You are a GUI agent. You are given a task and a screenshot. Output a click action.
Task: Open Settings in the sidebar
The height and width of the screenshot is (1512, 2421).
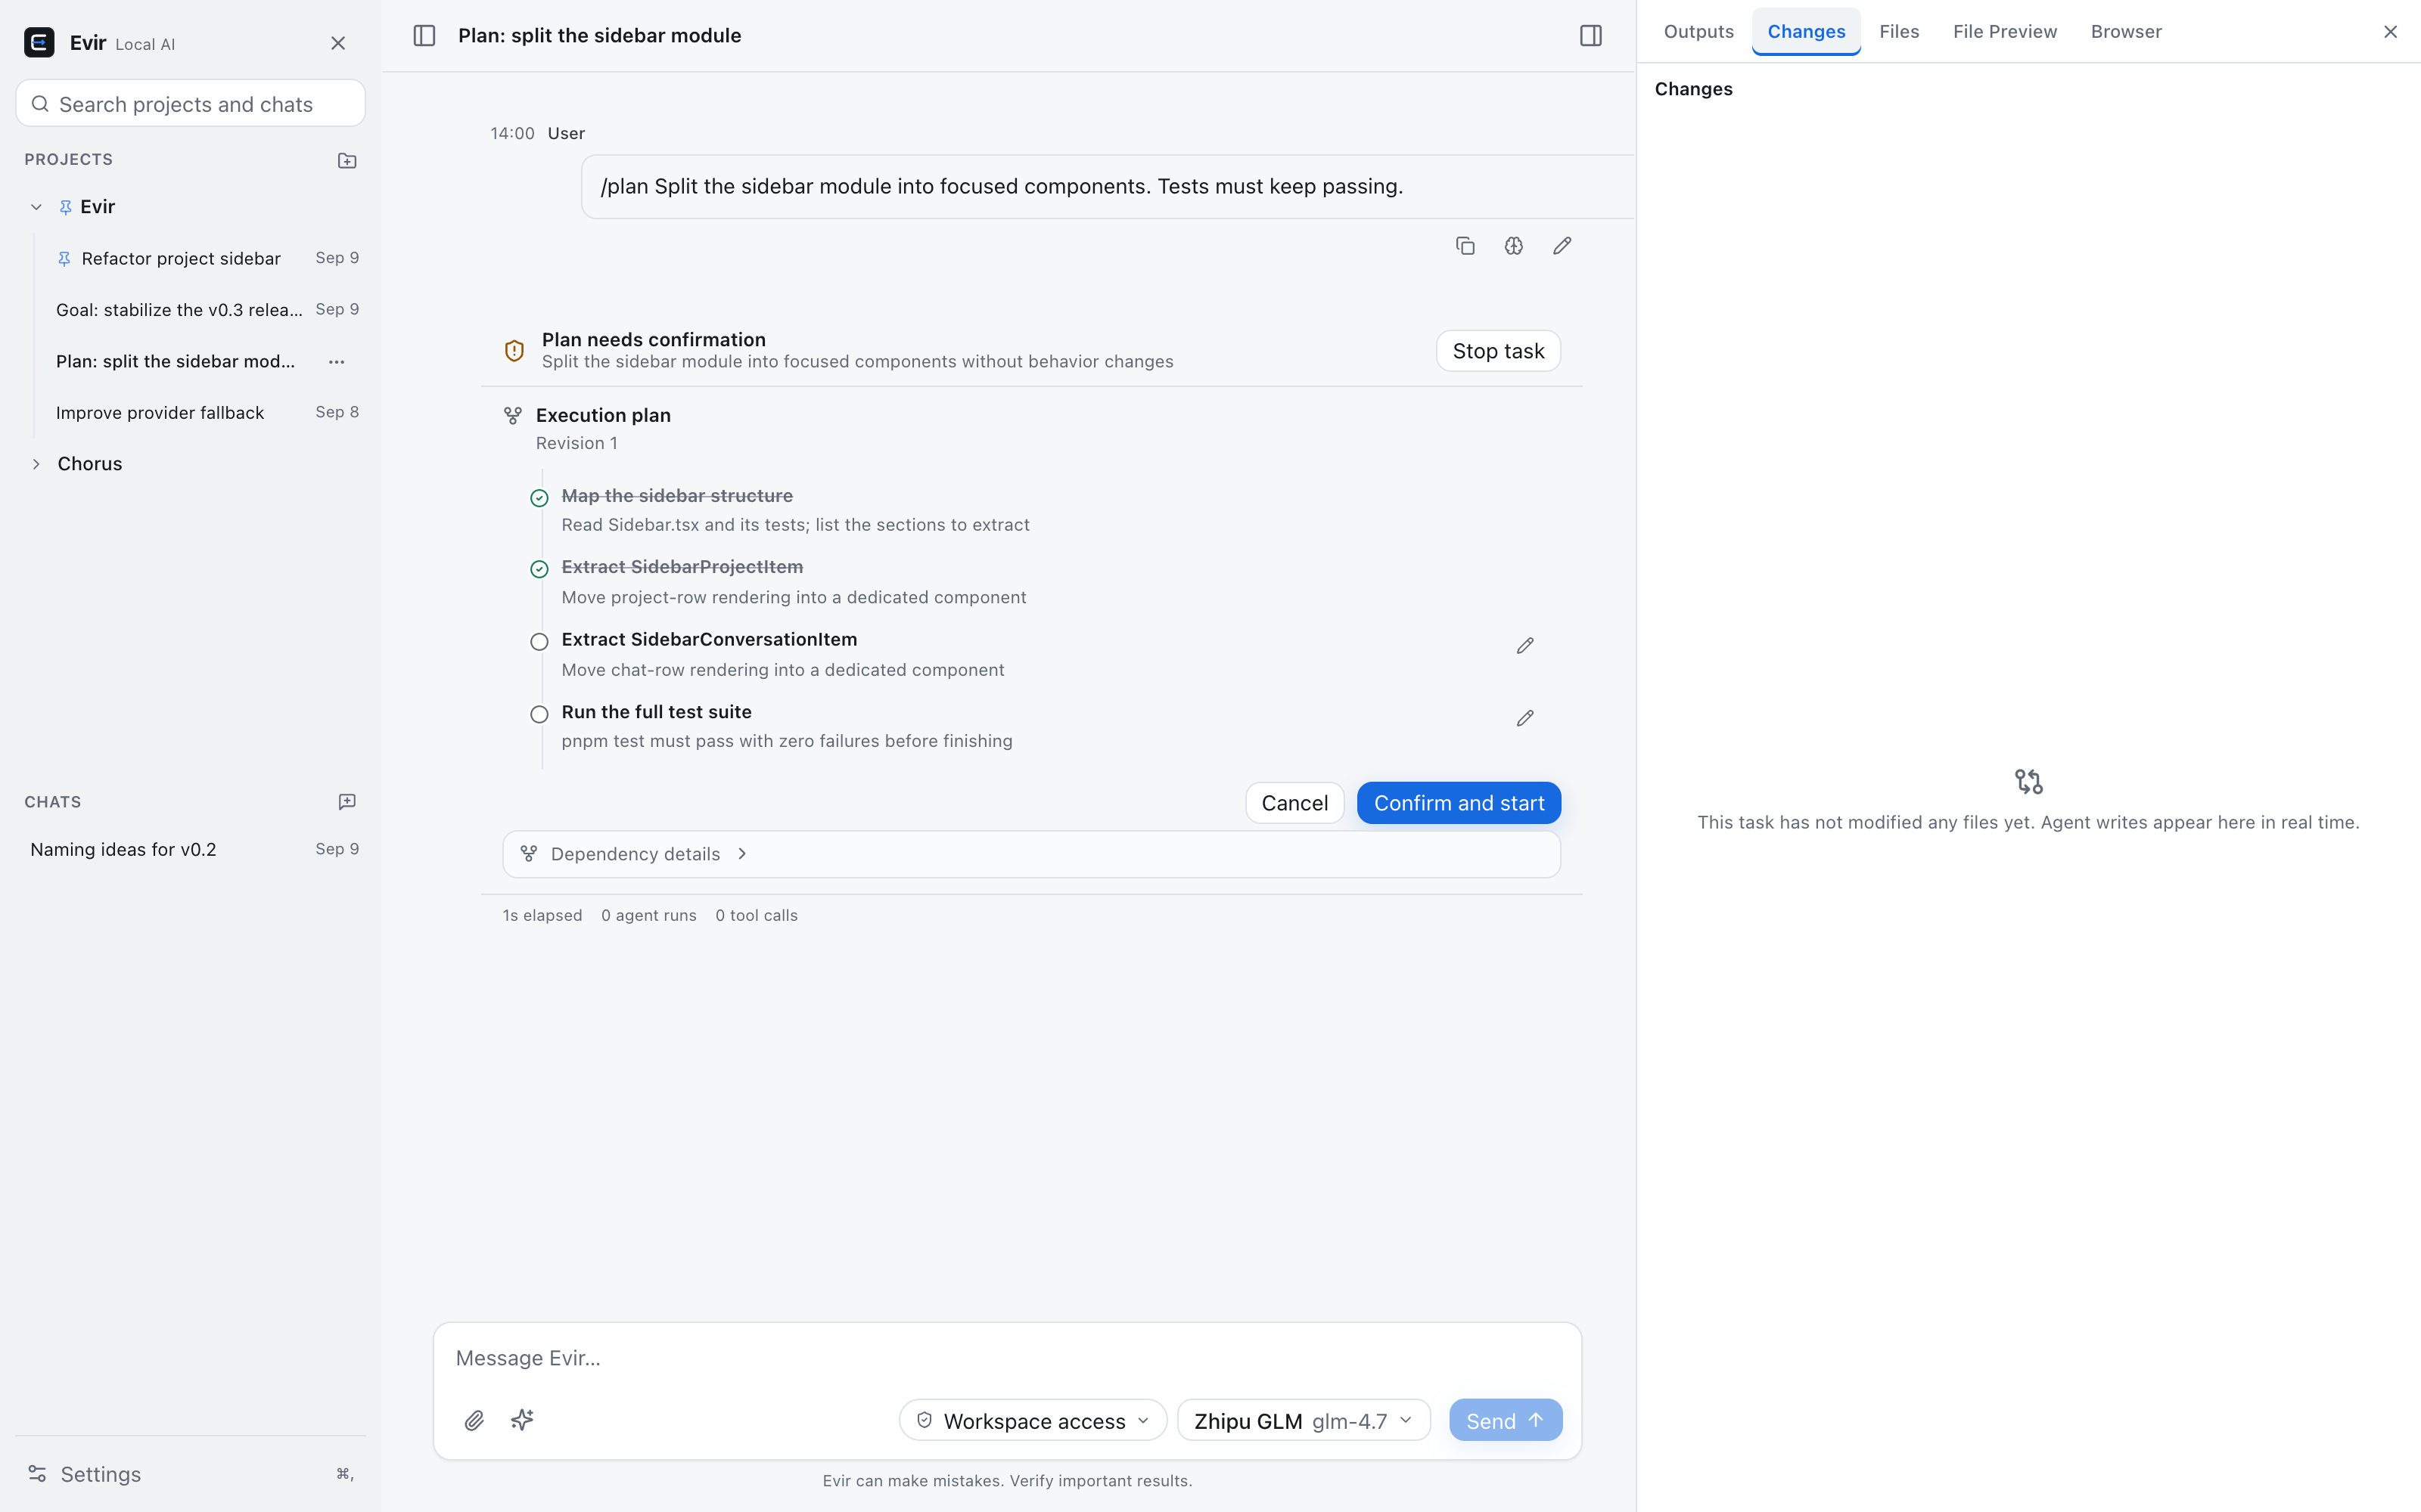point(190,1474)
